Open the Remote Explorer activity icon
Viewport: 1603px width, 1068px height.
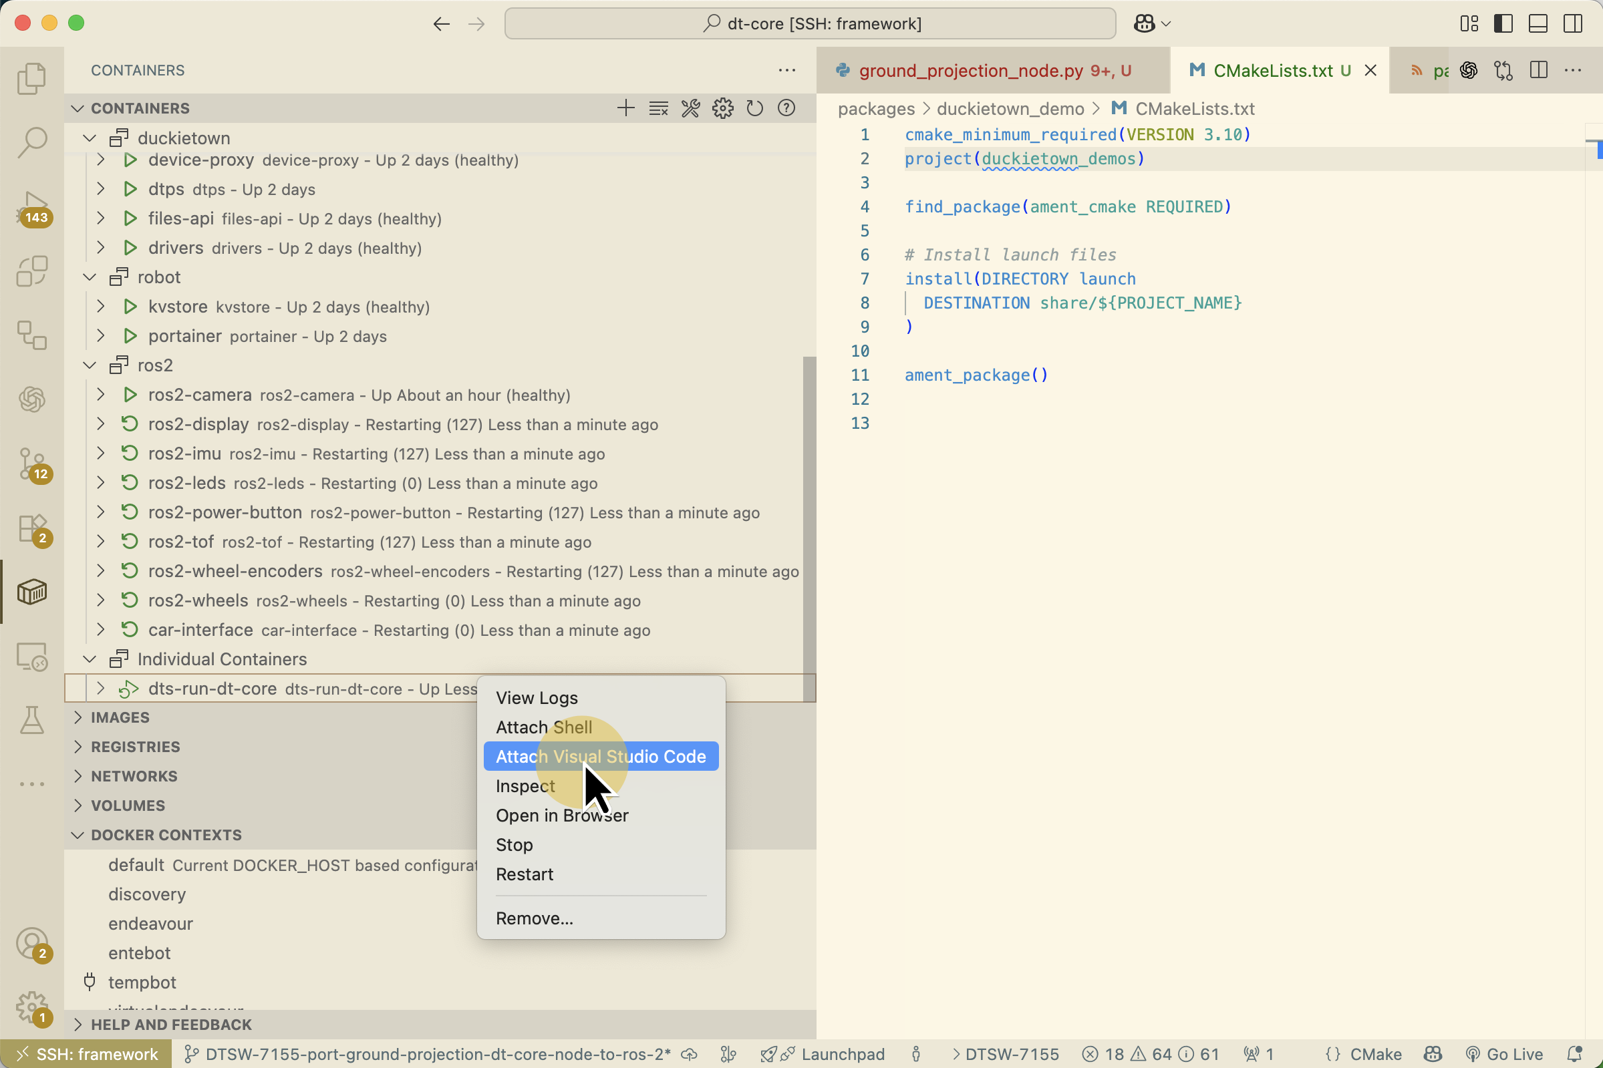point(31,657)
